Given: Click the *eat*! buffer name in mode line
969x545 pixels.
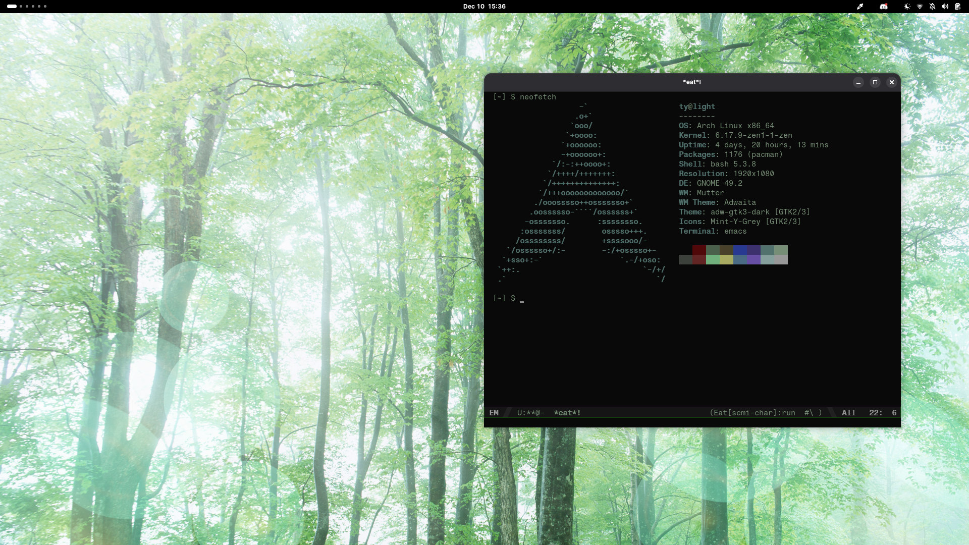Looking at the screenshot, I should pyautogui.click(x=567, y=413).
